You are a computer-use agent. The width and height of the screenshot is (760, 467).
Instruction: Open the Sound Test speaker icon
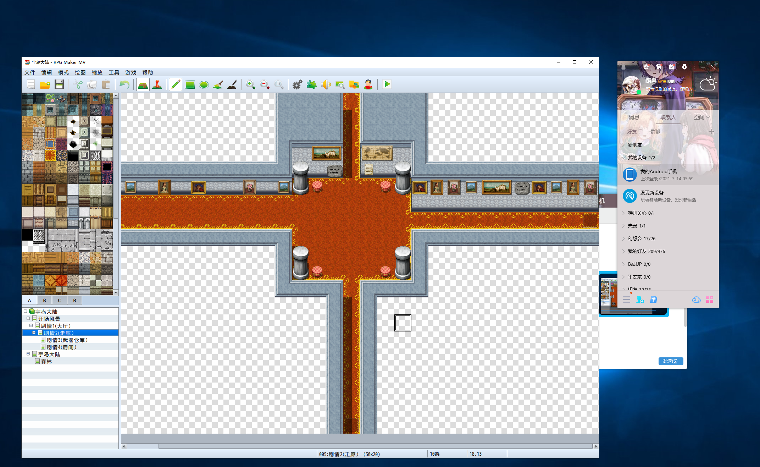(326, 84)
